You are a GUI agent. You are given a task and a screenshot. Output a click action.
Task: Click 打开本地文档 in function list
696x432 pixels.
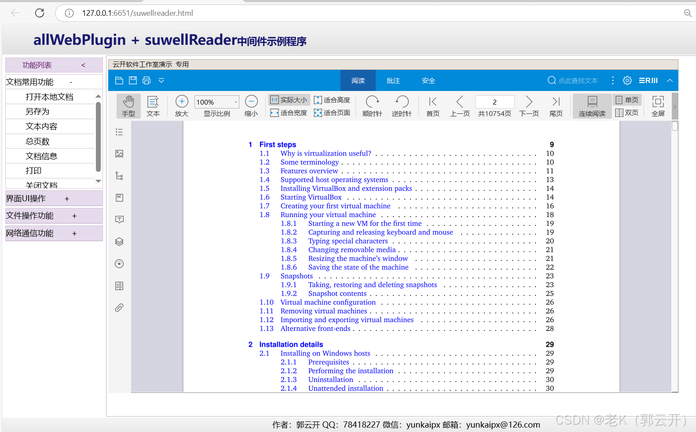coord(50,97)
